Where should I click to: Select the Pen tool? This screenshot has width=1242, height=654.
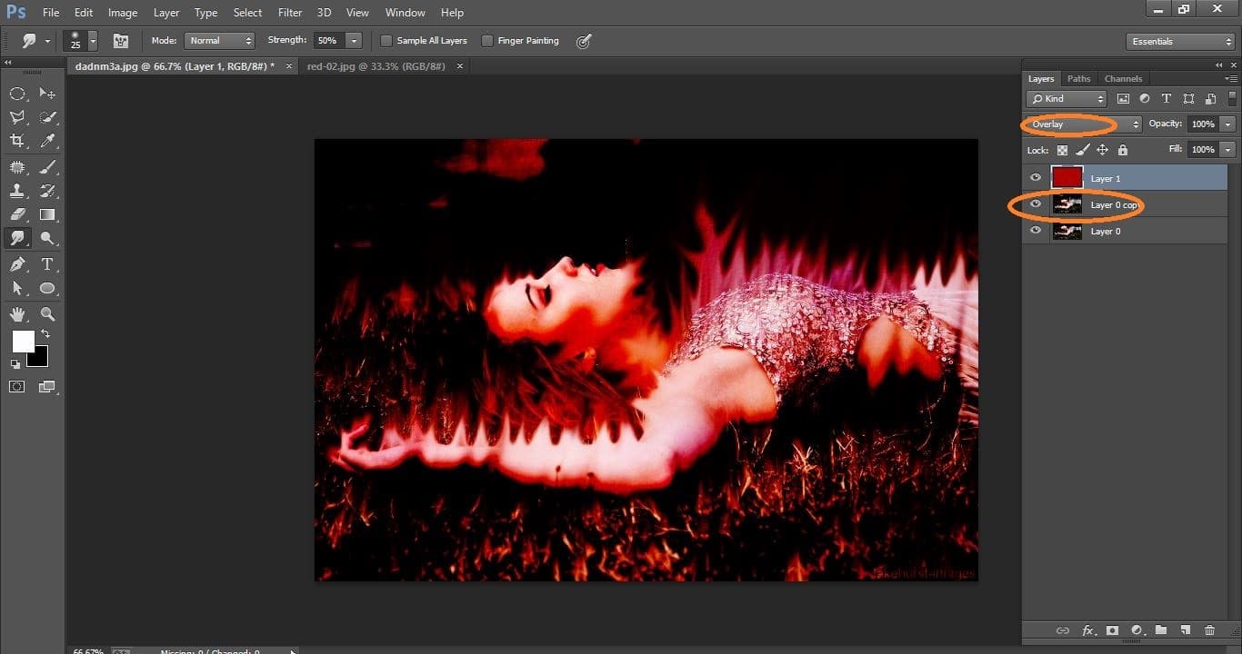click(x=17, y=264)
